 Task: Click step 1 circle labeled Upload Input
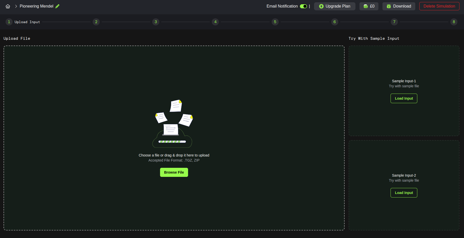tap(9, 22)
